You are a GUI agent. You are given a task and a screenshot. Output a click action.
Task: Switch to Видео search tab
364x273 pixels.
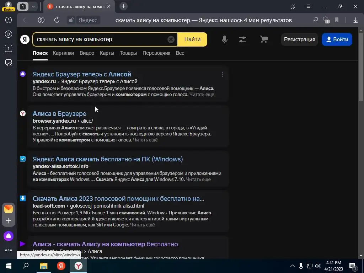[87, 53]
